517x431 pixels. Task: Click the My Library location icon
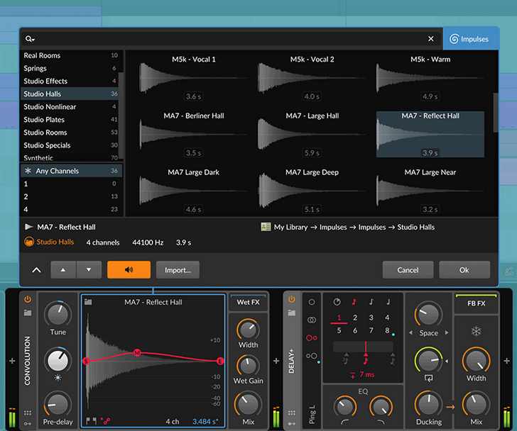pyautogui.click(x=266, y=227)
